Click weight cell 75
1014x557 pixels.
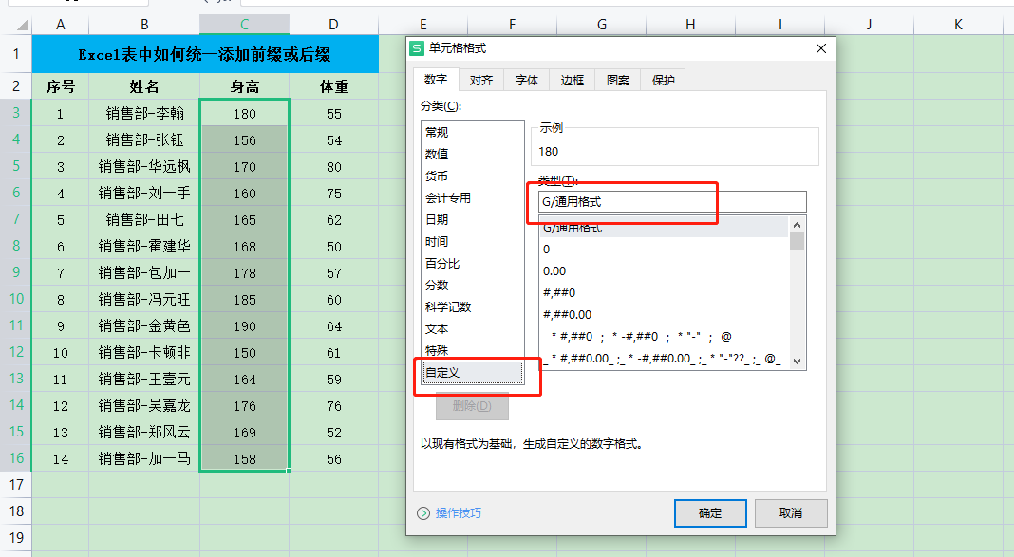click(x=333, y=194)
